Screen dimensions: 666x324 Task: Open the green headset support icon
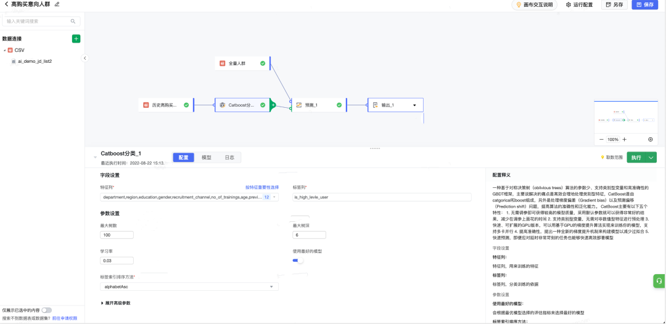pos(659,281)
